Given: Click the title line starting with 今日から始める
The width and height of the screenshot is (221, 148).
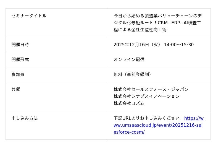Looking at the screenshot, I should [157, 16].
